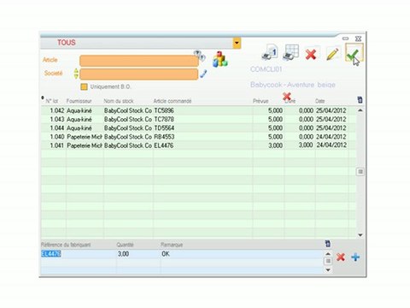
Task: Click the Société up/down stepper arrows
Action: coord(76,74)
